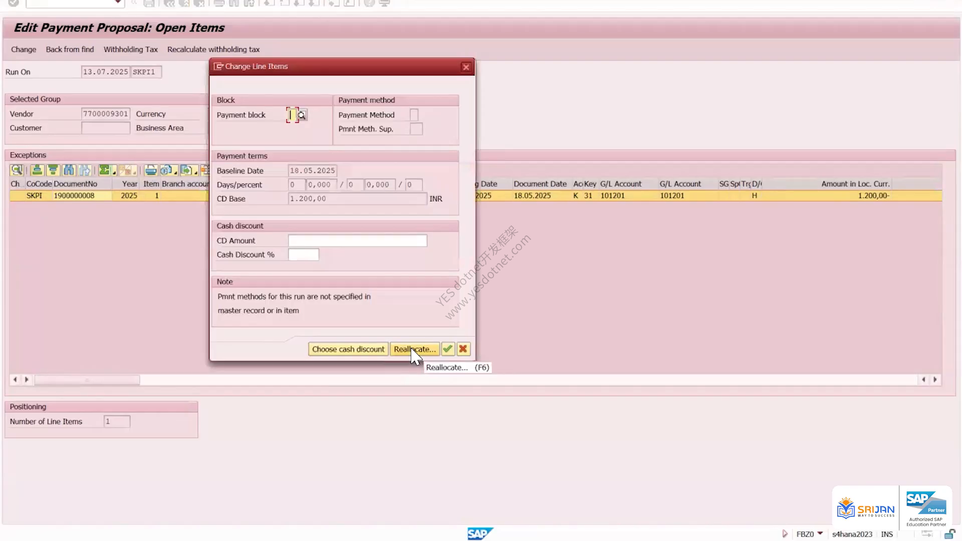Click the Choose cash discount button
The image size is (962, 541).
pyautogui.click(x=348, y=349)
